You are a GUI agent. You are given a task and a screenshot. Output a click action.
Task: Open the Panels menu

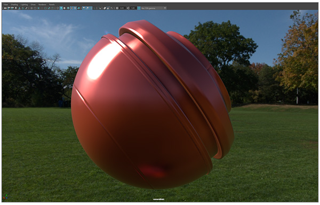pos(52,4)
